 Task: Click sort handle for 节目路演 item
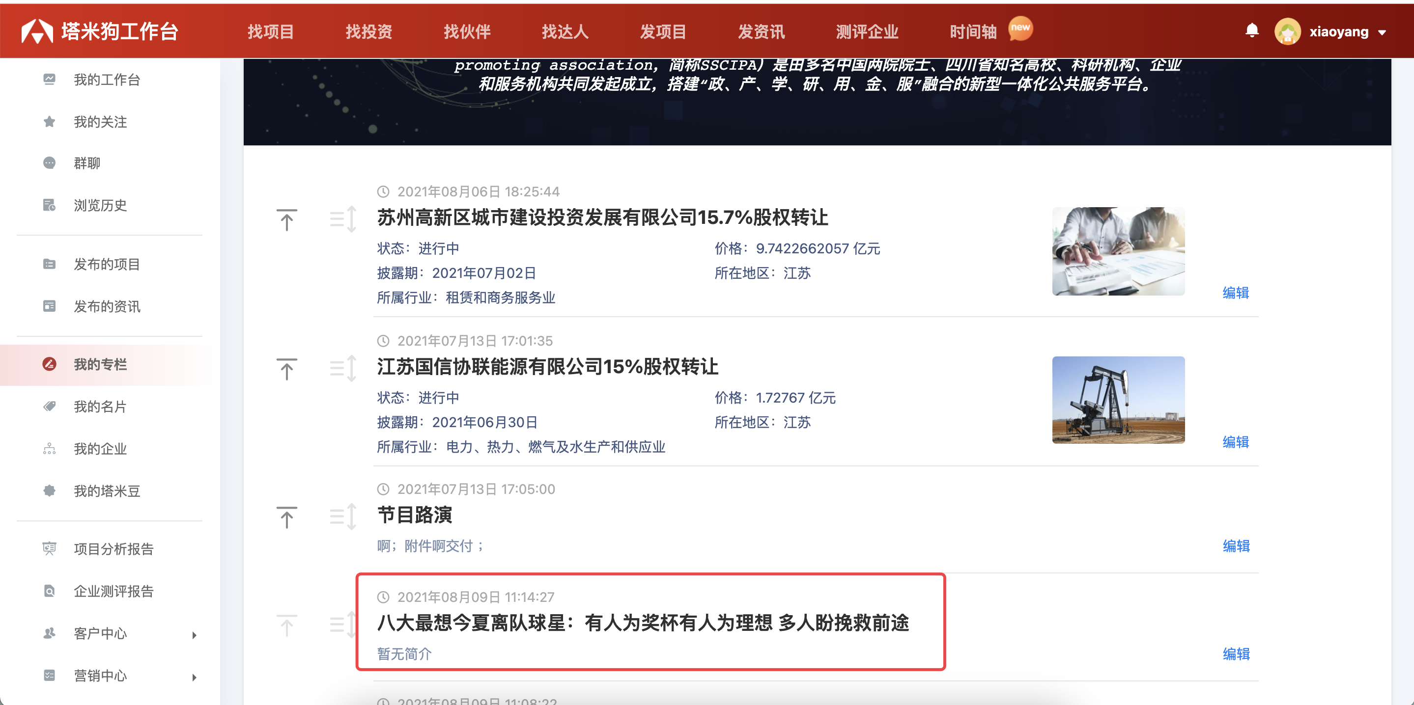click(x=343, y=517)
